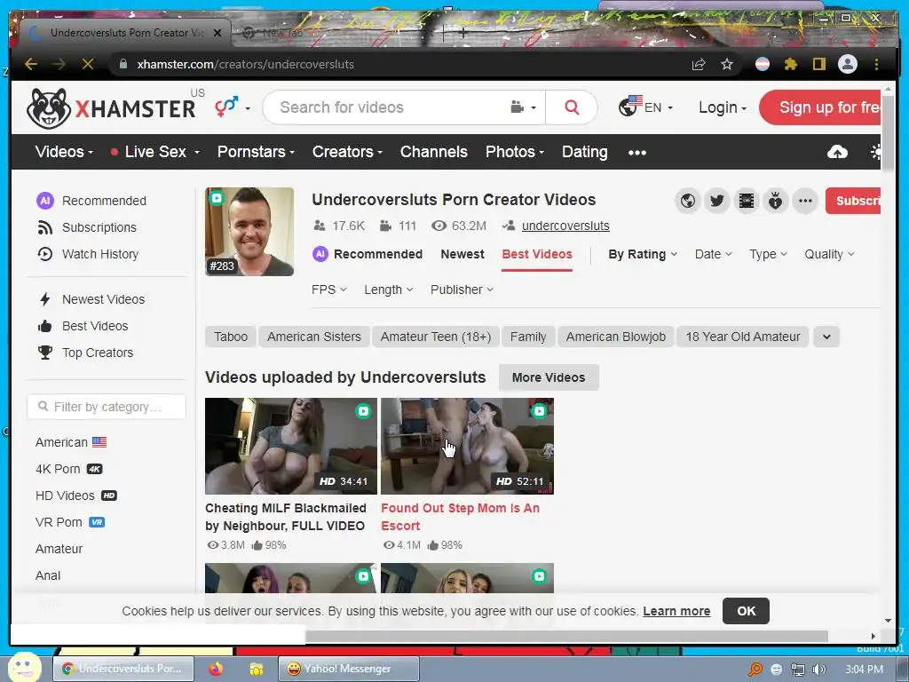Select the Family tag chip
The width and height of the screenshot is (909, 682).
528,337
